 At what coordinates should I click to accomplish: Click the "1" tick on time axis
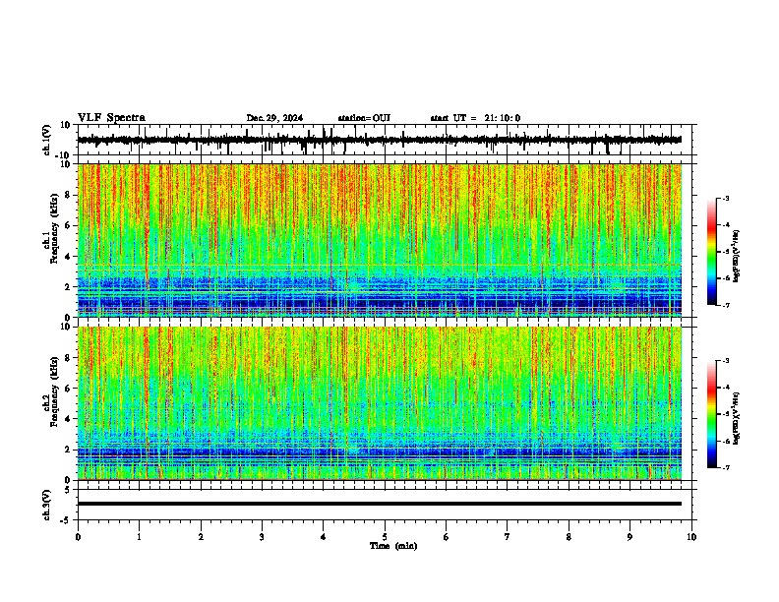click(139, 537)
